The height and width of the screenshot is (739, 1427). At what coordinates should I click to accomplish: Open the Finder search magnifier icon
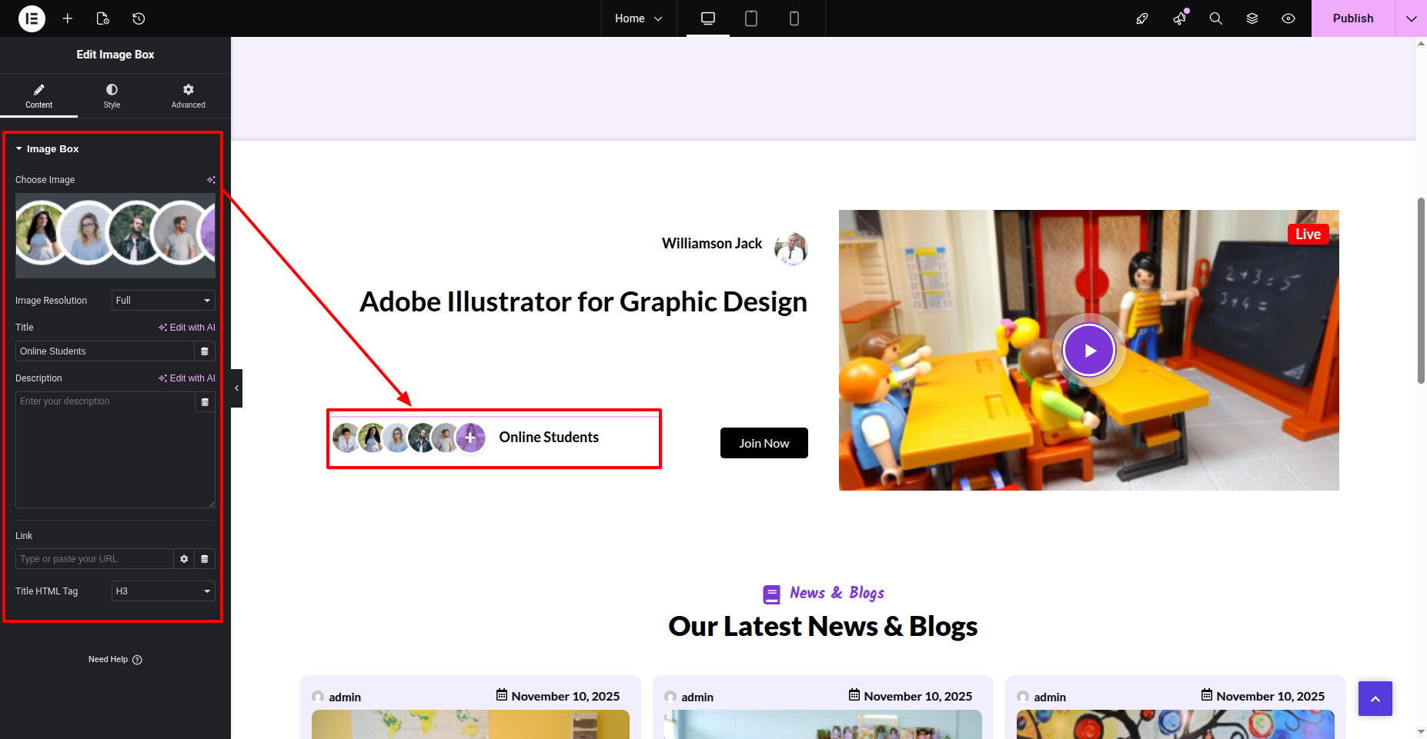pos(1215,18)
